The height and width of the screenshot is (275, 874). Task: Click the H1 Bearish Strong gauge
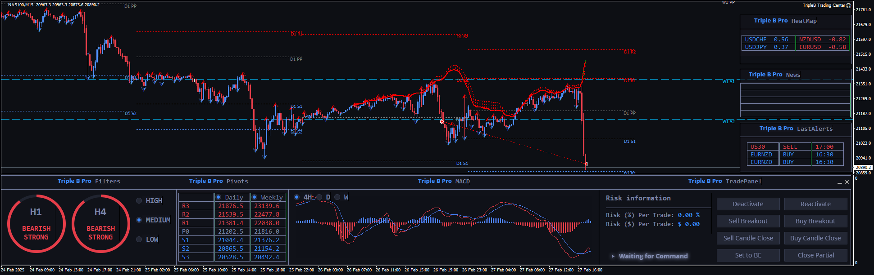point(36,223)
